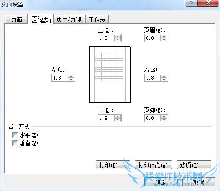
Task: Decrease the 右(R) right margin
Action: pos(164,79)
